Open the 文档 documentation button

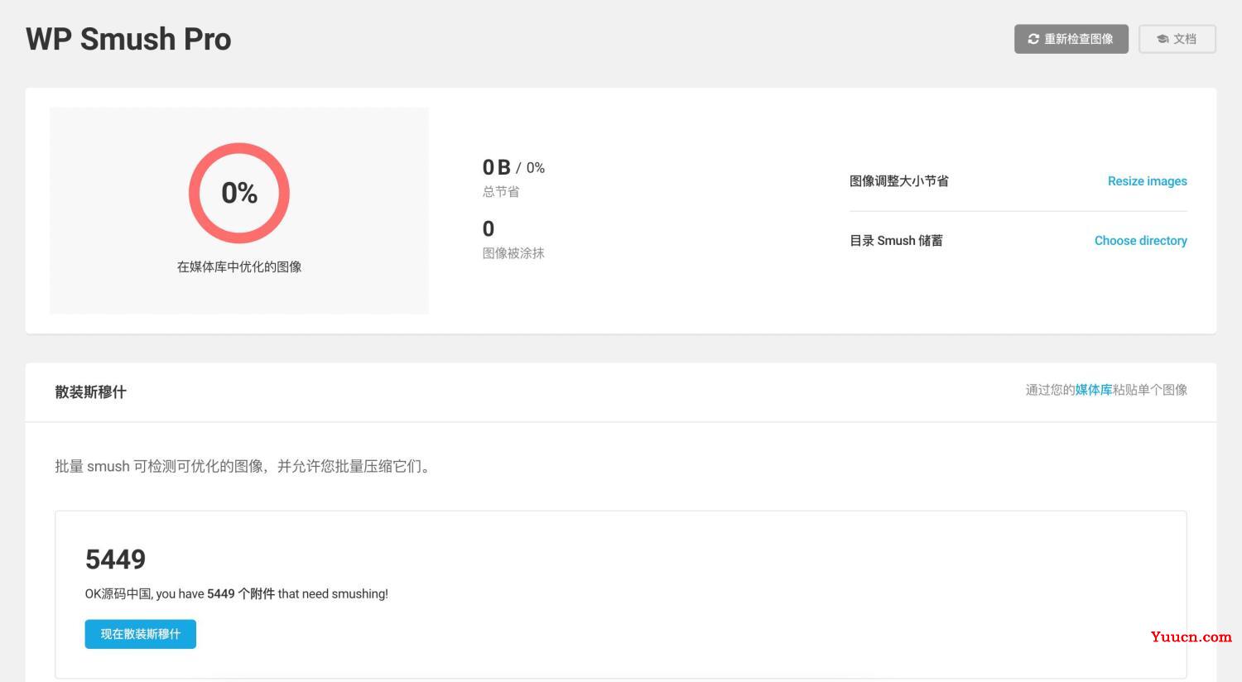pyautogui.click(x=1177, y=39)
